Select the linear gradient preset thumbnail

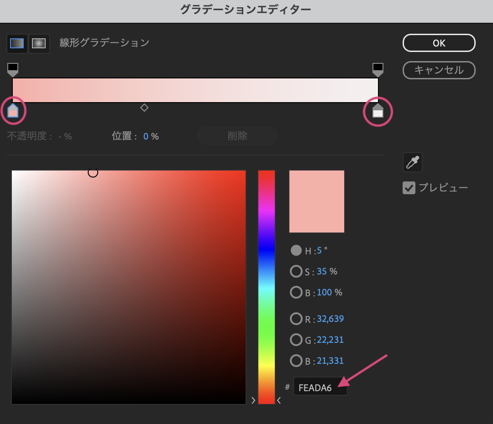point(17,43)
